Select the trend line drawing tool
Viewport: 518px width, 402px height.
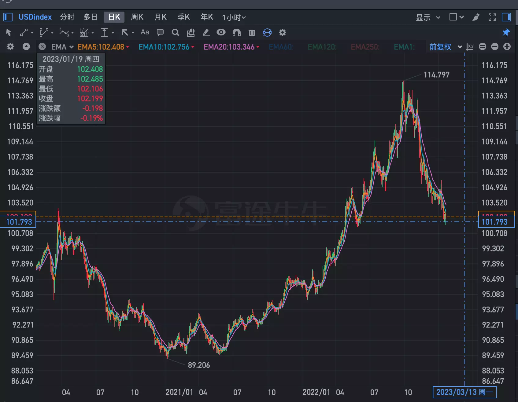(x=24, y=32)
